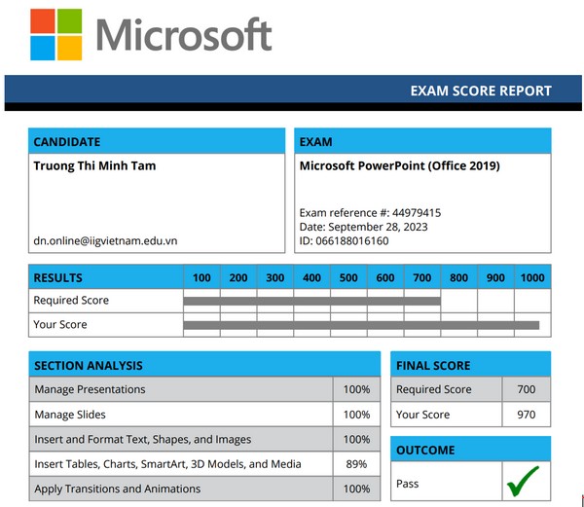Click the 800 column header in Results
This screenshot has width=584, height=507.
(x=458, y=277)
